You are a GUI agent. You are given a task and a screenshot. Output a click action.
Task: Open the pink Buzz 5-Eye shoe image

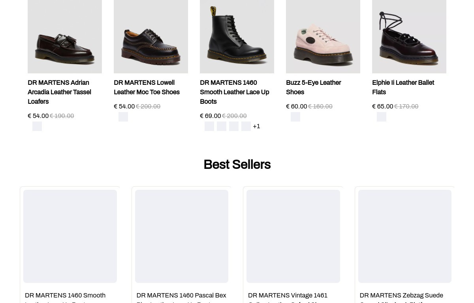tap(323, 36)
